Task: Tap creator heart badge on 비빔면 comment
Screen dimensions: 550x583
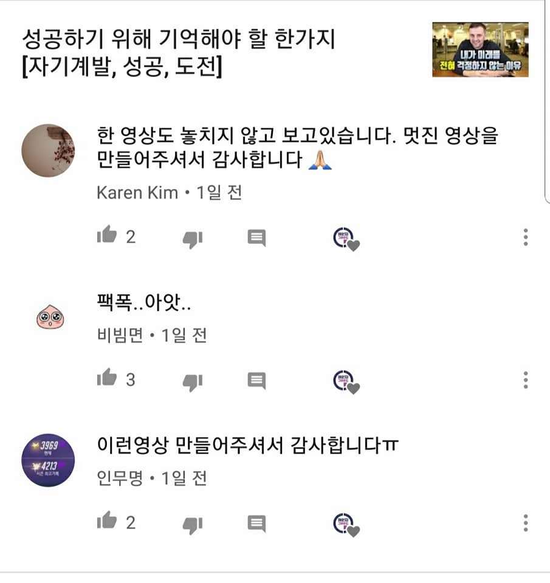Action: point(346,382)
